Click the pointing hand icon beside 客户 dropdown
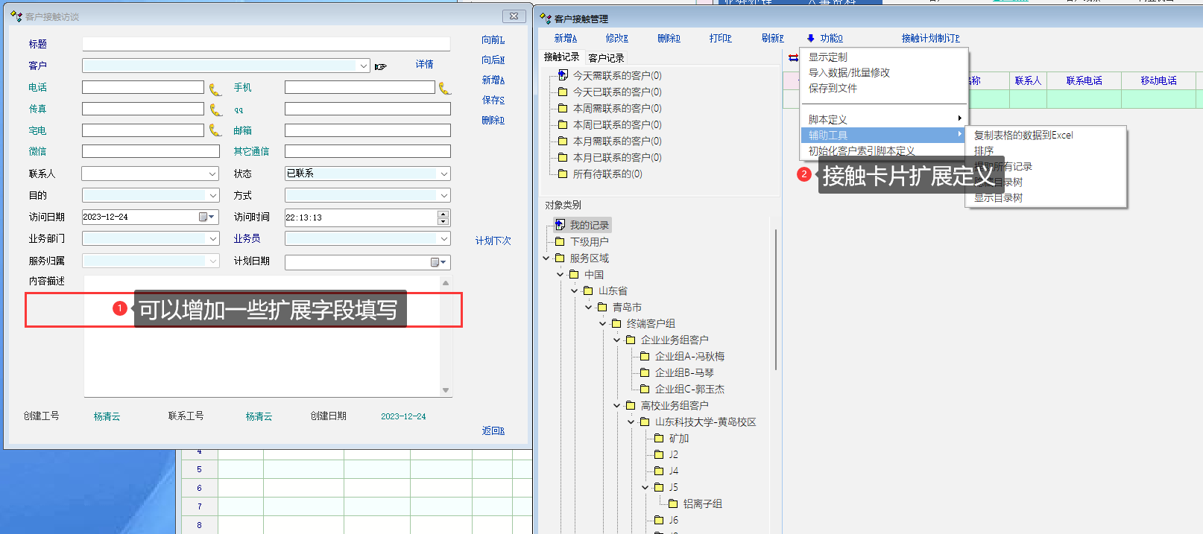The width and height of the screenshot is (1203, 534). [x=381, y=66]
